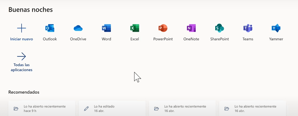Click the 'SharePoint' text label
Screen dimensions: 298x116
coord(220,39)
